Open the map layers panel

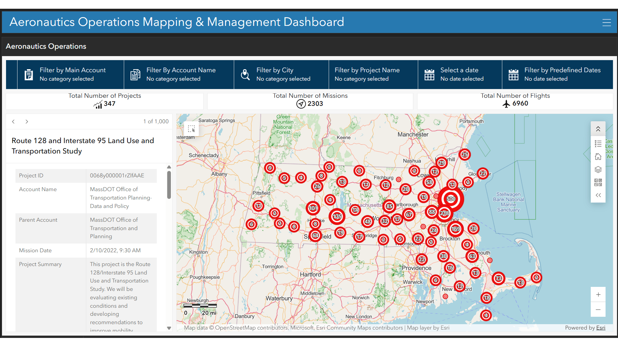[598, 170]
